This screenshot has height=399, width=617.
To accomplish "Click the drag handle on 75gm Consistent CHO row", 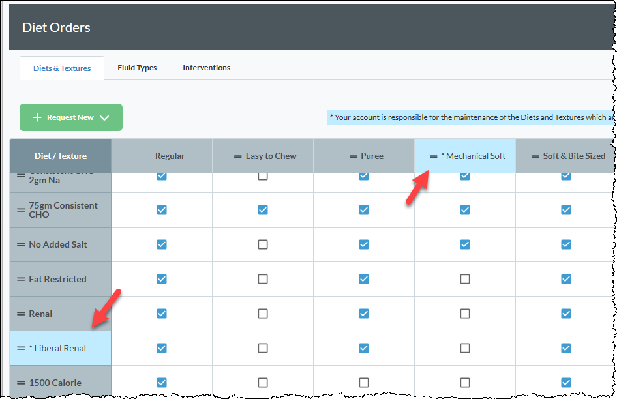I will point(21,210).
